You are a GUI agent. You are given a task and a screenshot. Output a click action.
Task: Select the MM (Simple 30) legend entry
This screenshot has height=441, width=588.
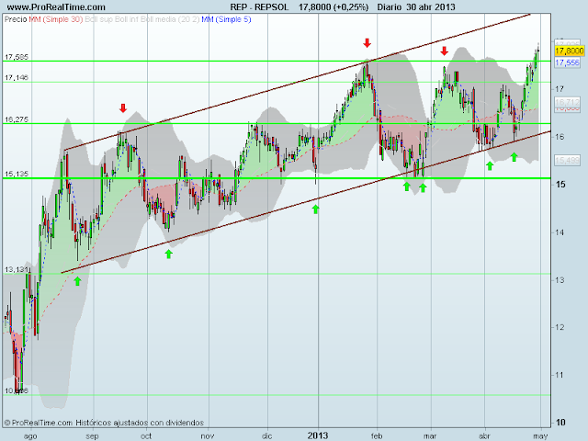click(56, 19)
